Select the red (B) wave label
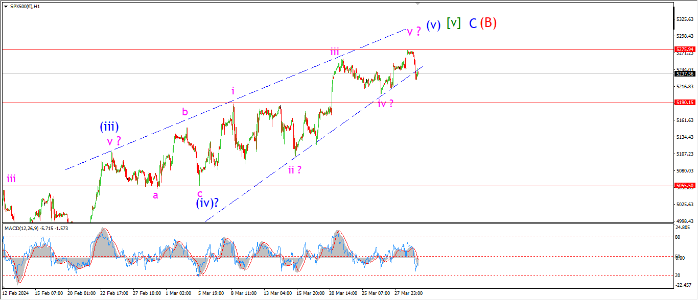Image resolution: width=698 pixels, height=300 pixels. coord(488,23)
